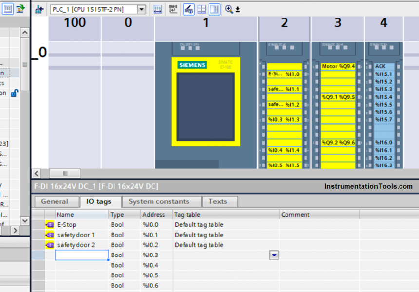Sort by the Name column header
This screenshot has height=292, width=419.
coord(81,215)
